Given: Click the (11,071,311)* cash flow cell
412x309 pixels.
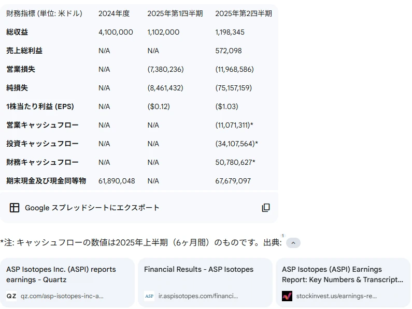Looking at the screenshot, I should [x=234, y=125].
